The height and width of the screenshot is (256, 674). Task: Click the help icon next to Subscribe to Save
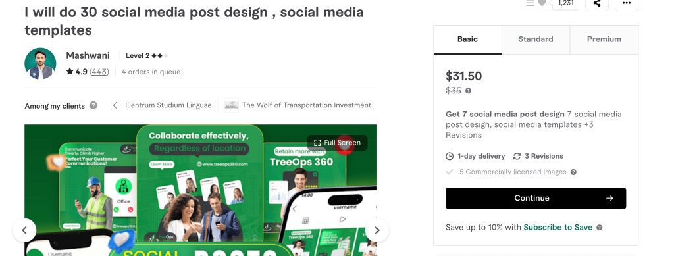pyautogui.click(x=599, y=227)
